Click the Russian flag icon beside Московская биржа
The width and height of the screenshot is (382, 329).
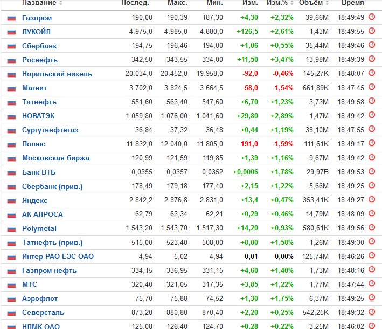[11, 158]
